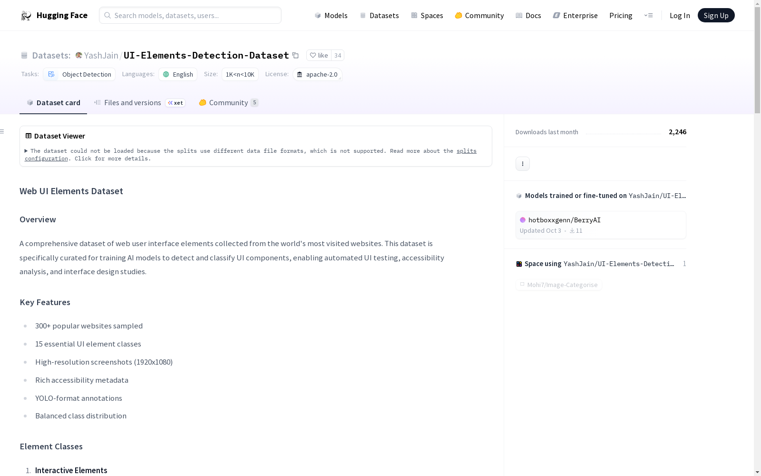Viewport: 761px width, 476px height.
Task: Click the Overview heading
Action: coord(38,219)
